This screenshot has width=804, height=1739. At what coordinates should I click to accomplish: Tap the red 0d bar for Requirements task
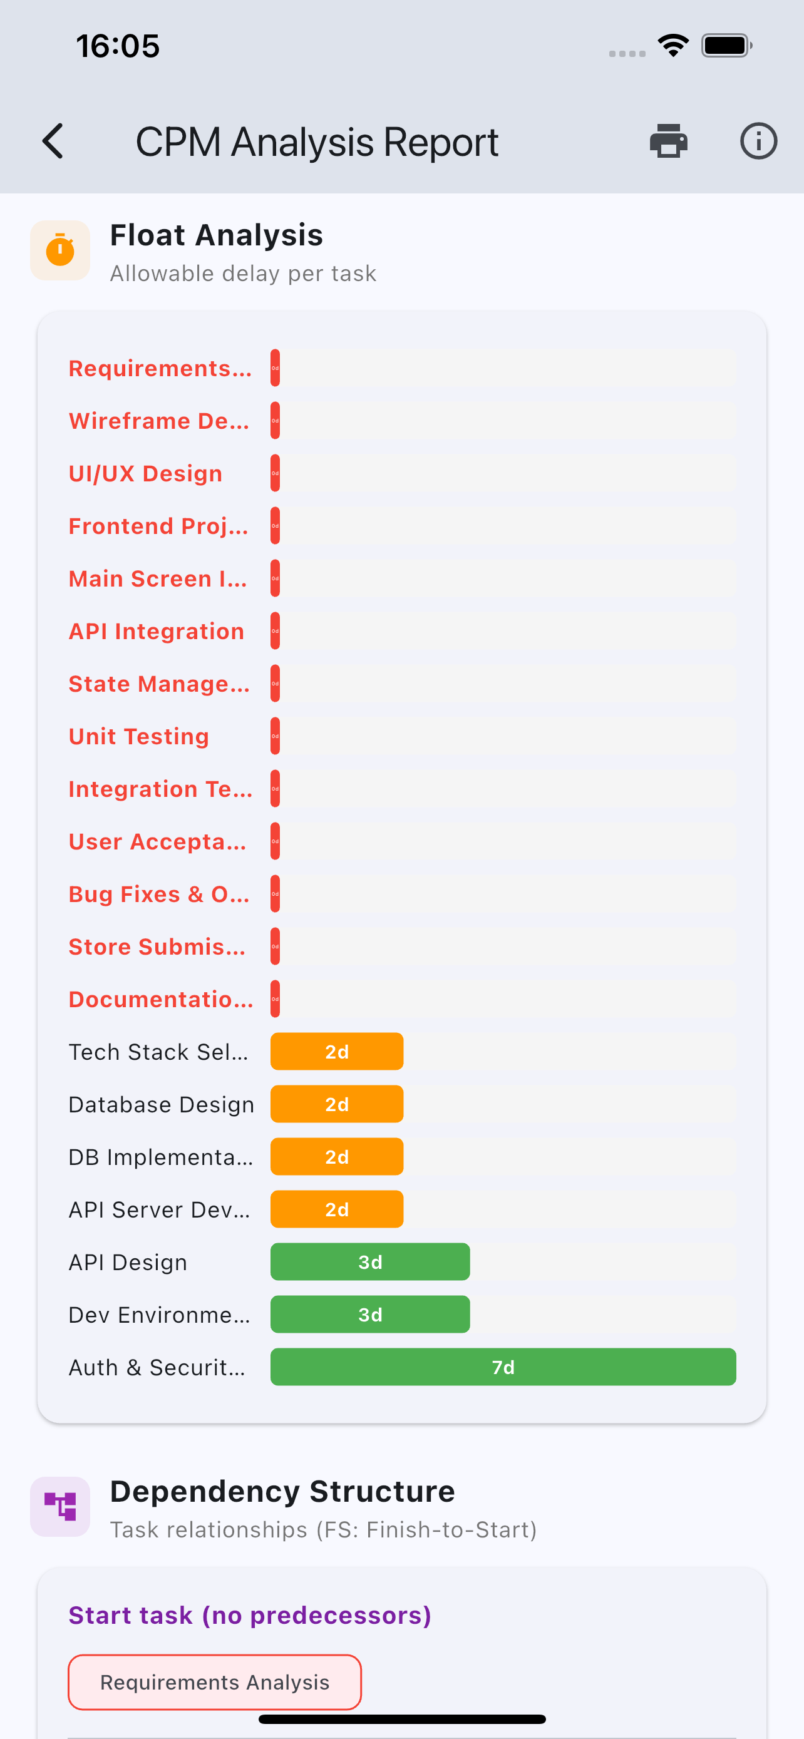click(x=276, y=368)
